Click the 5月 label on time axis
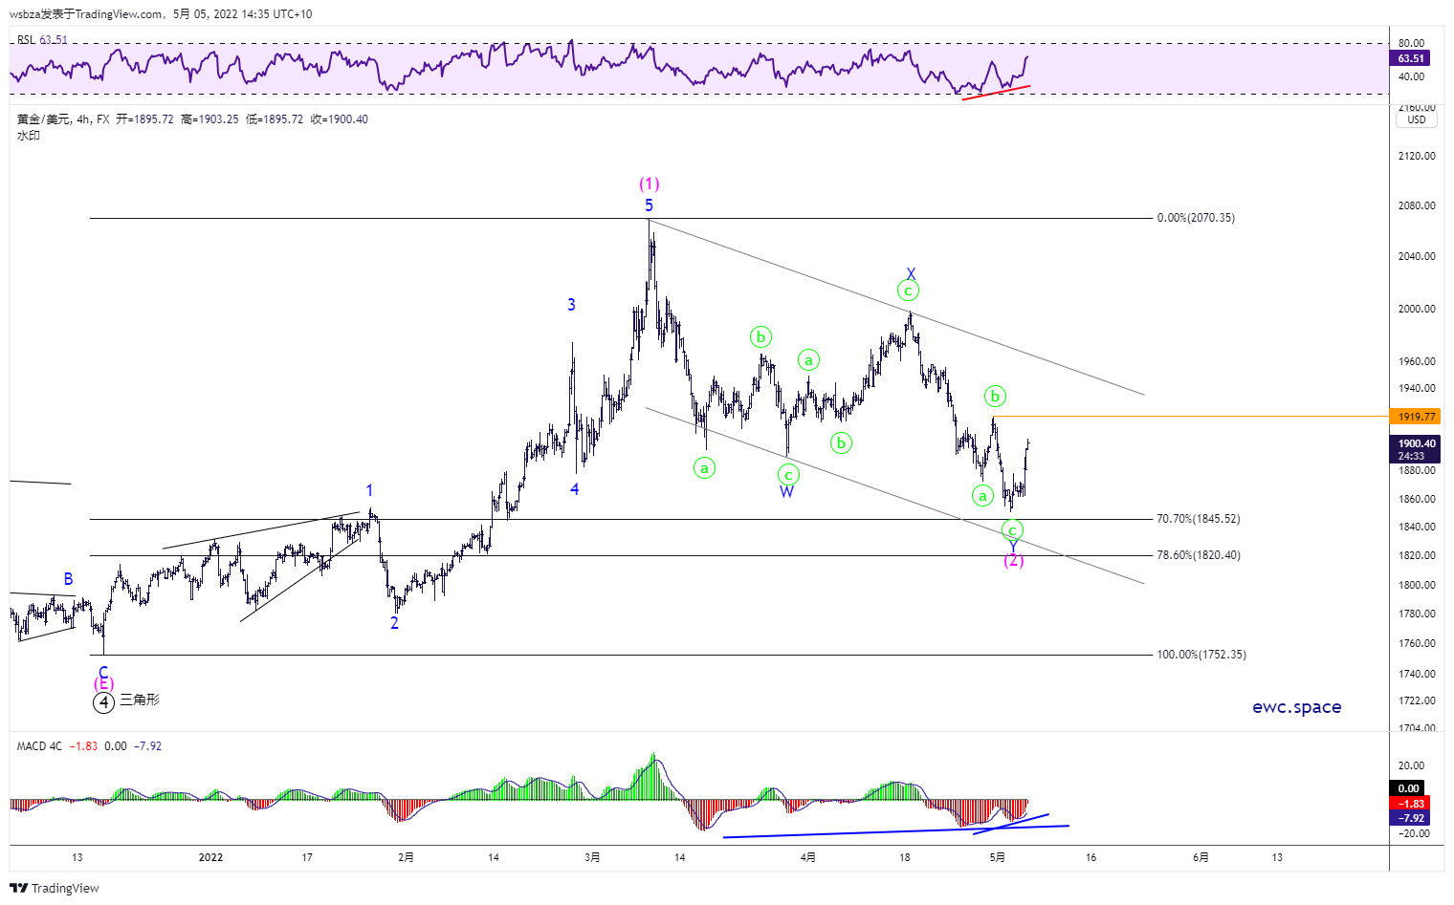 (x=997, y=857)
